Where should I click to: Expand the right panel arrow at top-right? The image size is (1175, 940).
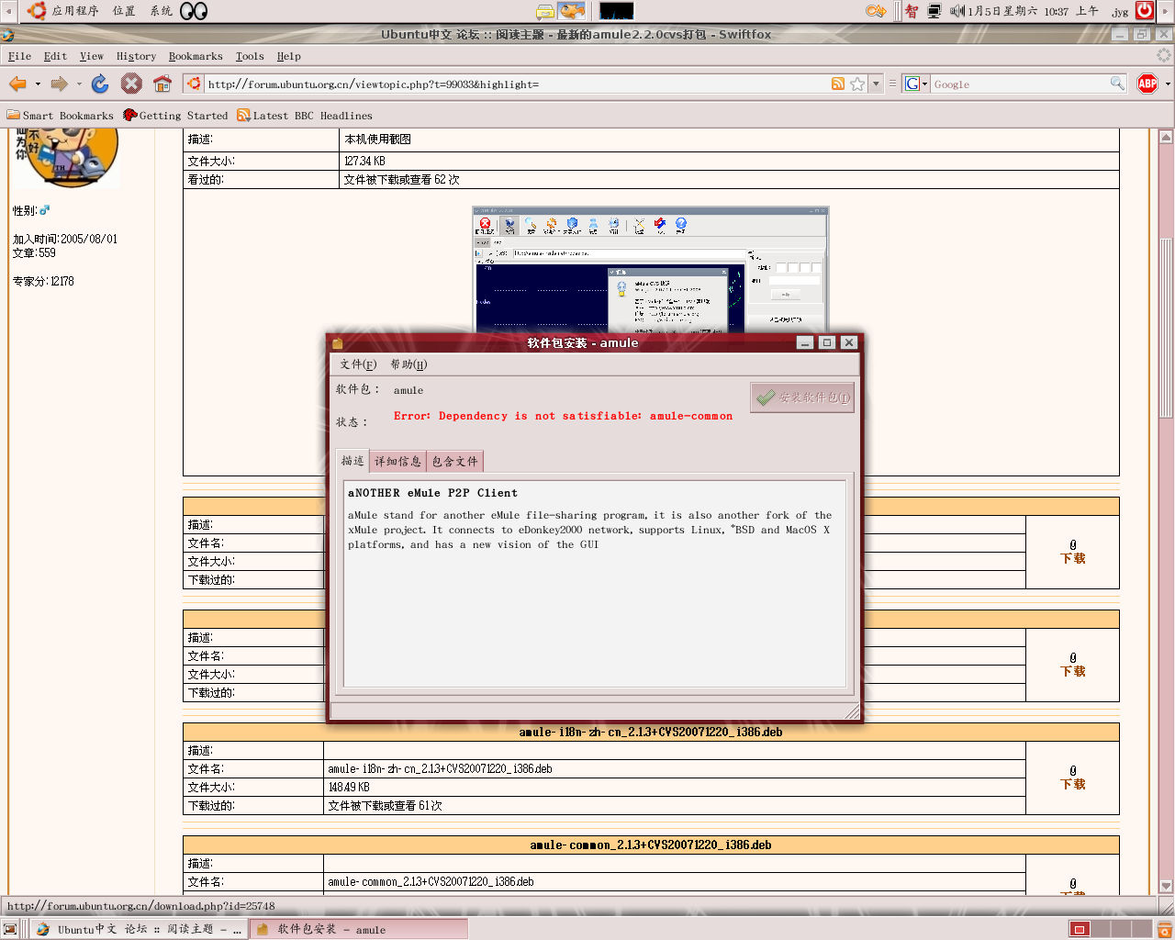(x=1166, y=11)
